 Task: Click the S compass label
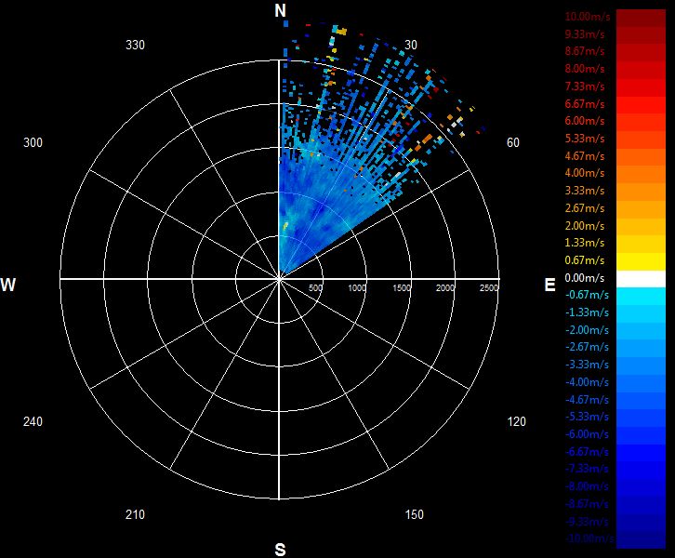(x=280, y=550)
